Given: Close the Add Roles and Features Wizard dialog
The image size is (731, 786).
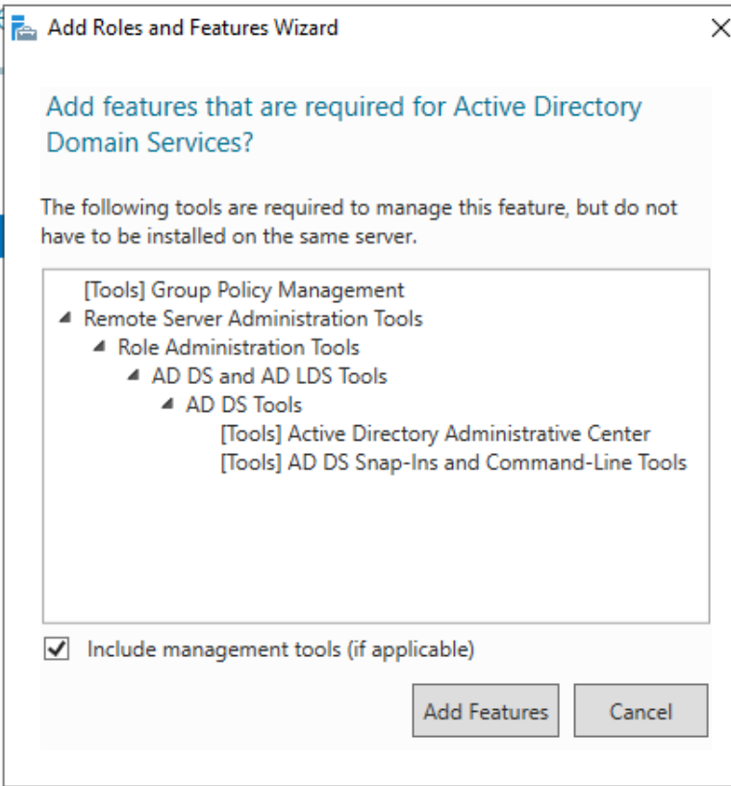Looking at the screenshot, I should pos(719,29).
